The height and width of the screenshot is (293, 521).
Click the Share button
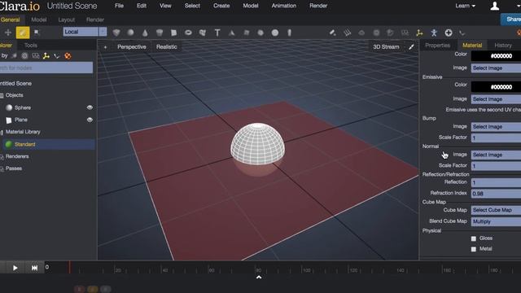pyautogui.click(x=511, y=20)
